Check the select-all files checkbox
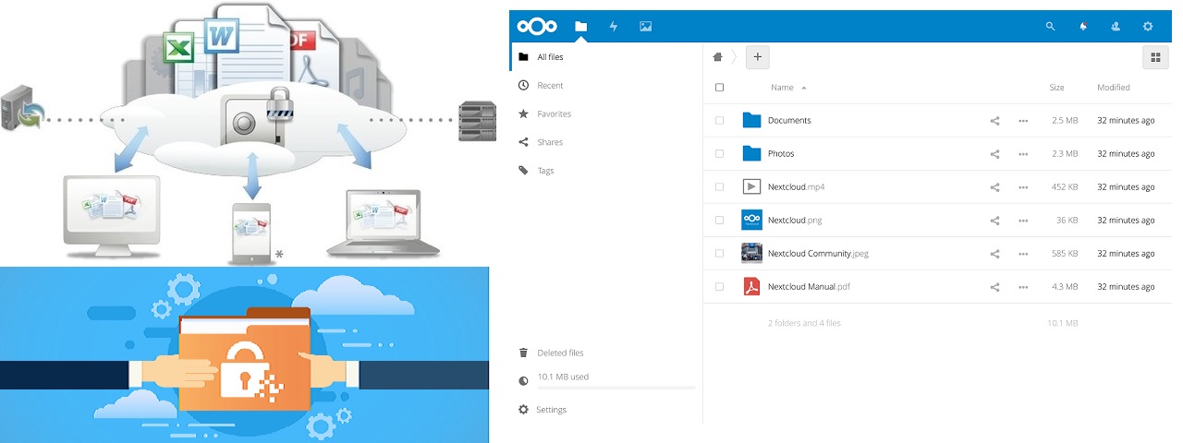 tap(719, 88)
